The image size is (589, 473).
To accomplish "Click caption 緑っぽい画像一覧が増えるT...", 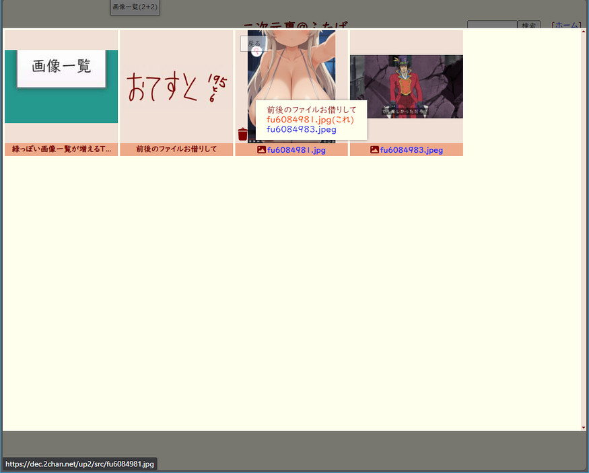I will click(x=61, y=149).
